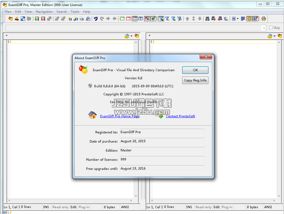Click binoculars with left arrow Find Previous
The height and width of the screenshot is (214, 284).
[x=220, y=19]
